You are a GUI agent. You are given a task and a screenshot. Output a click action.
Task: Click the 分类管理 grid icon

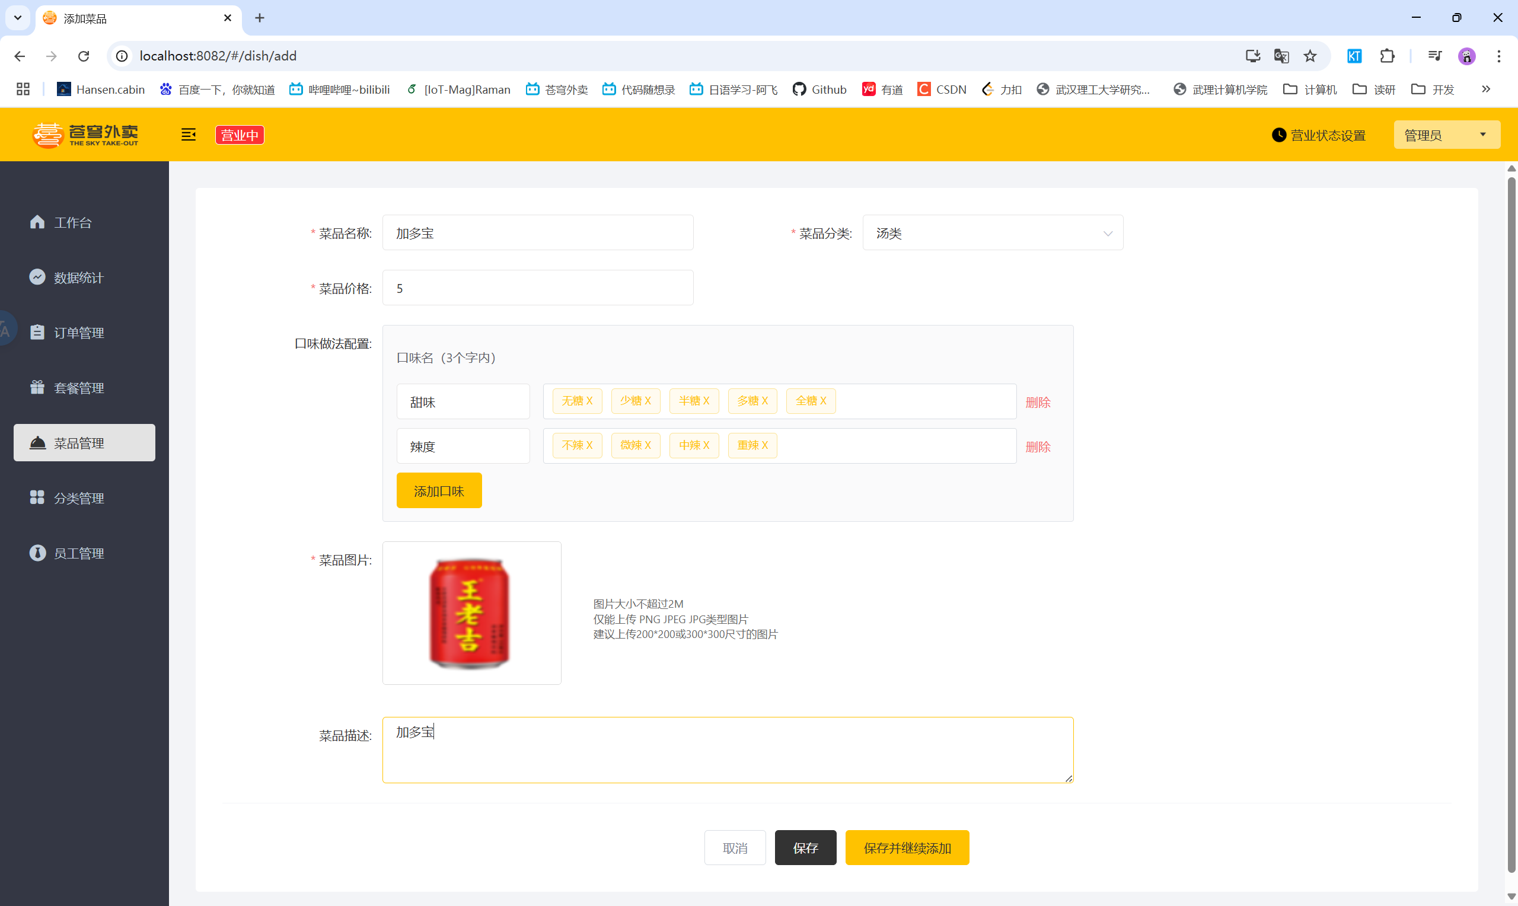37,497
